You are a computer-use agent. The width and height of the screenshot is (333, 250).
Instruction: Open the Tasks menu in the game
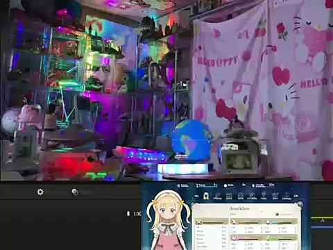[264, 196]
